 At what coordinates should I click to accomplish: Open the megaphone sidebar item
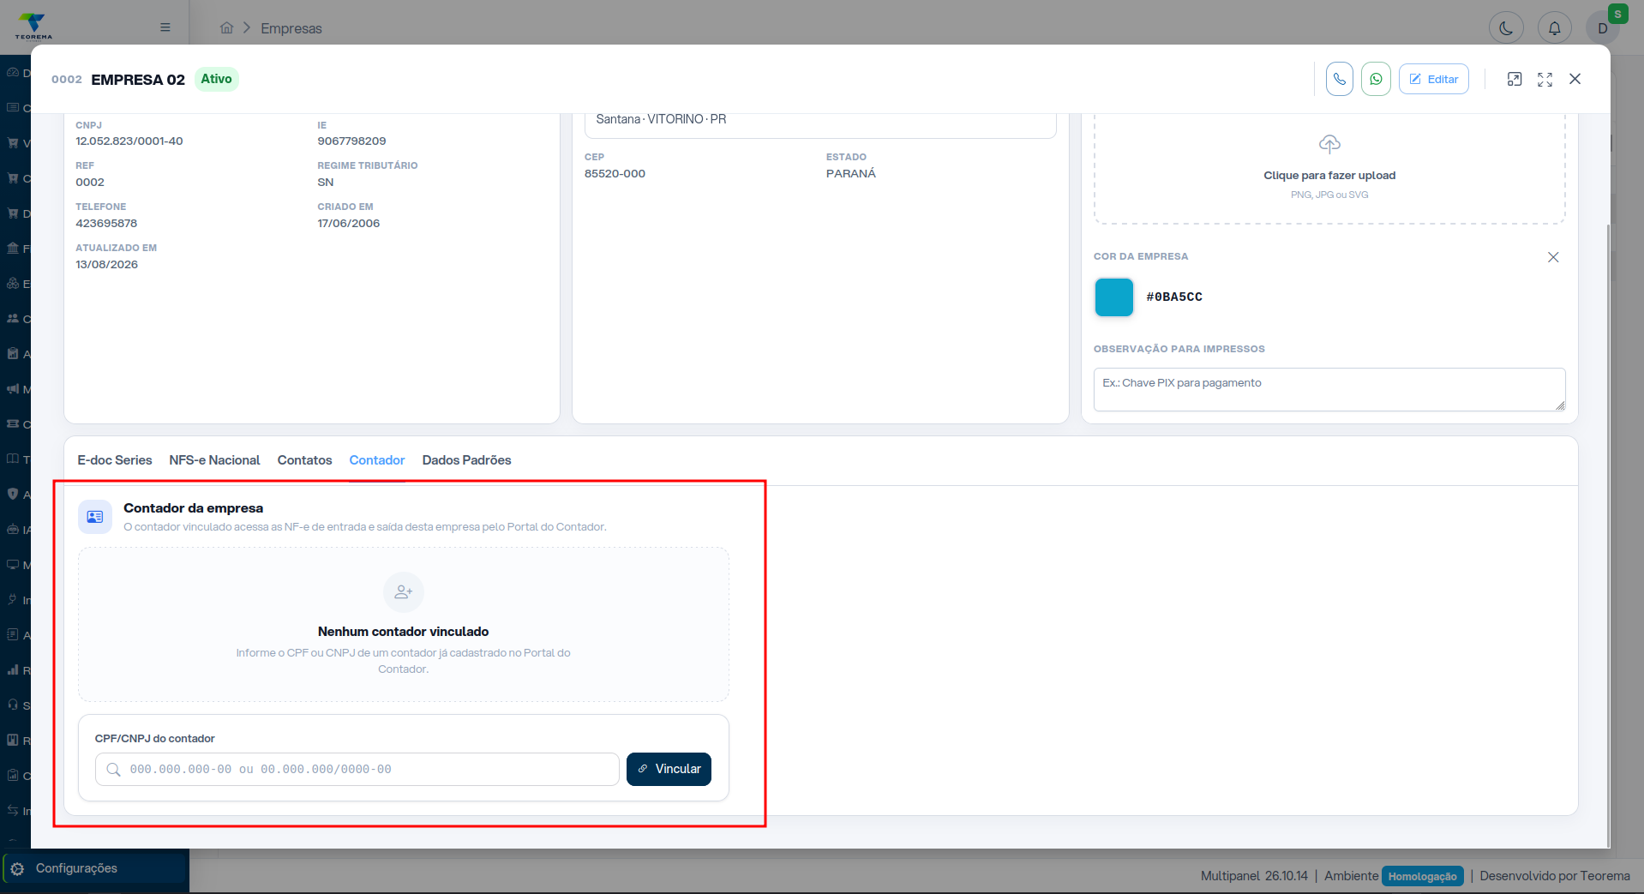[x=13, y=389]
